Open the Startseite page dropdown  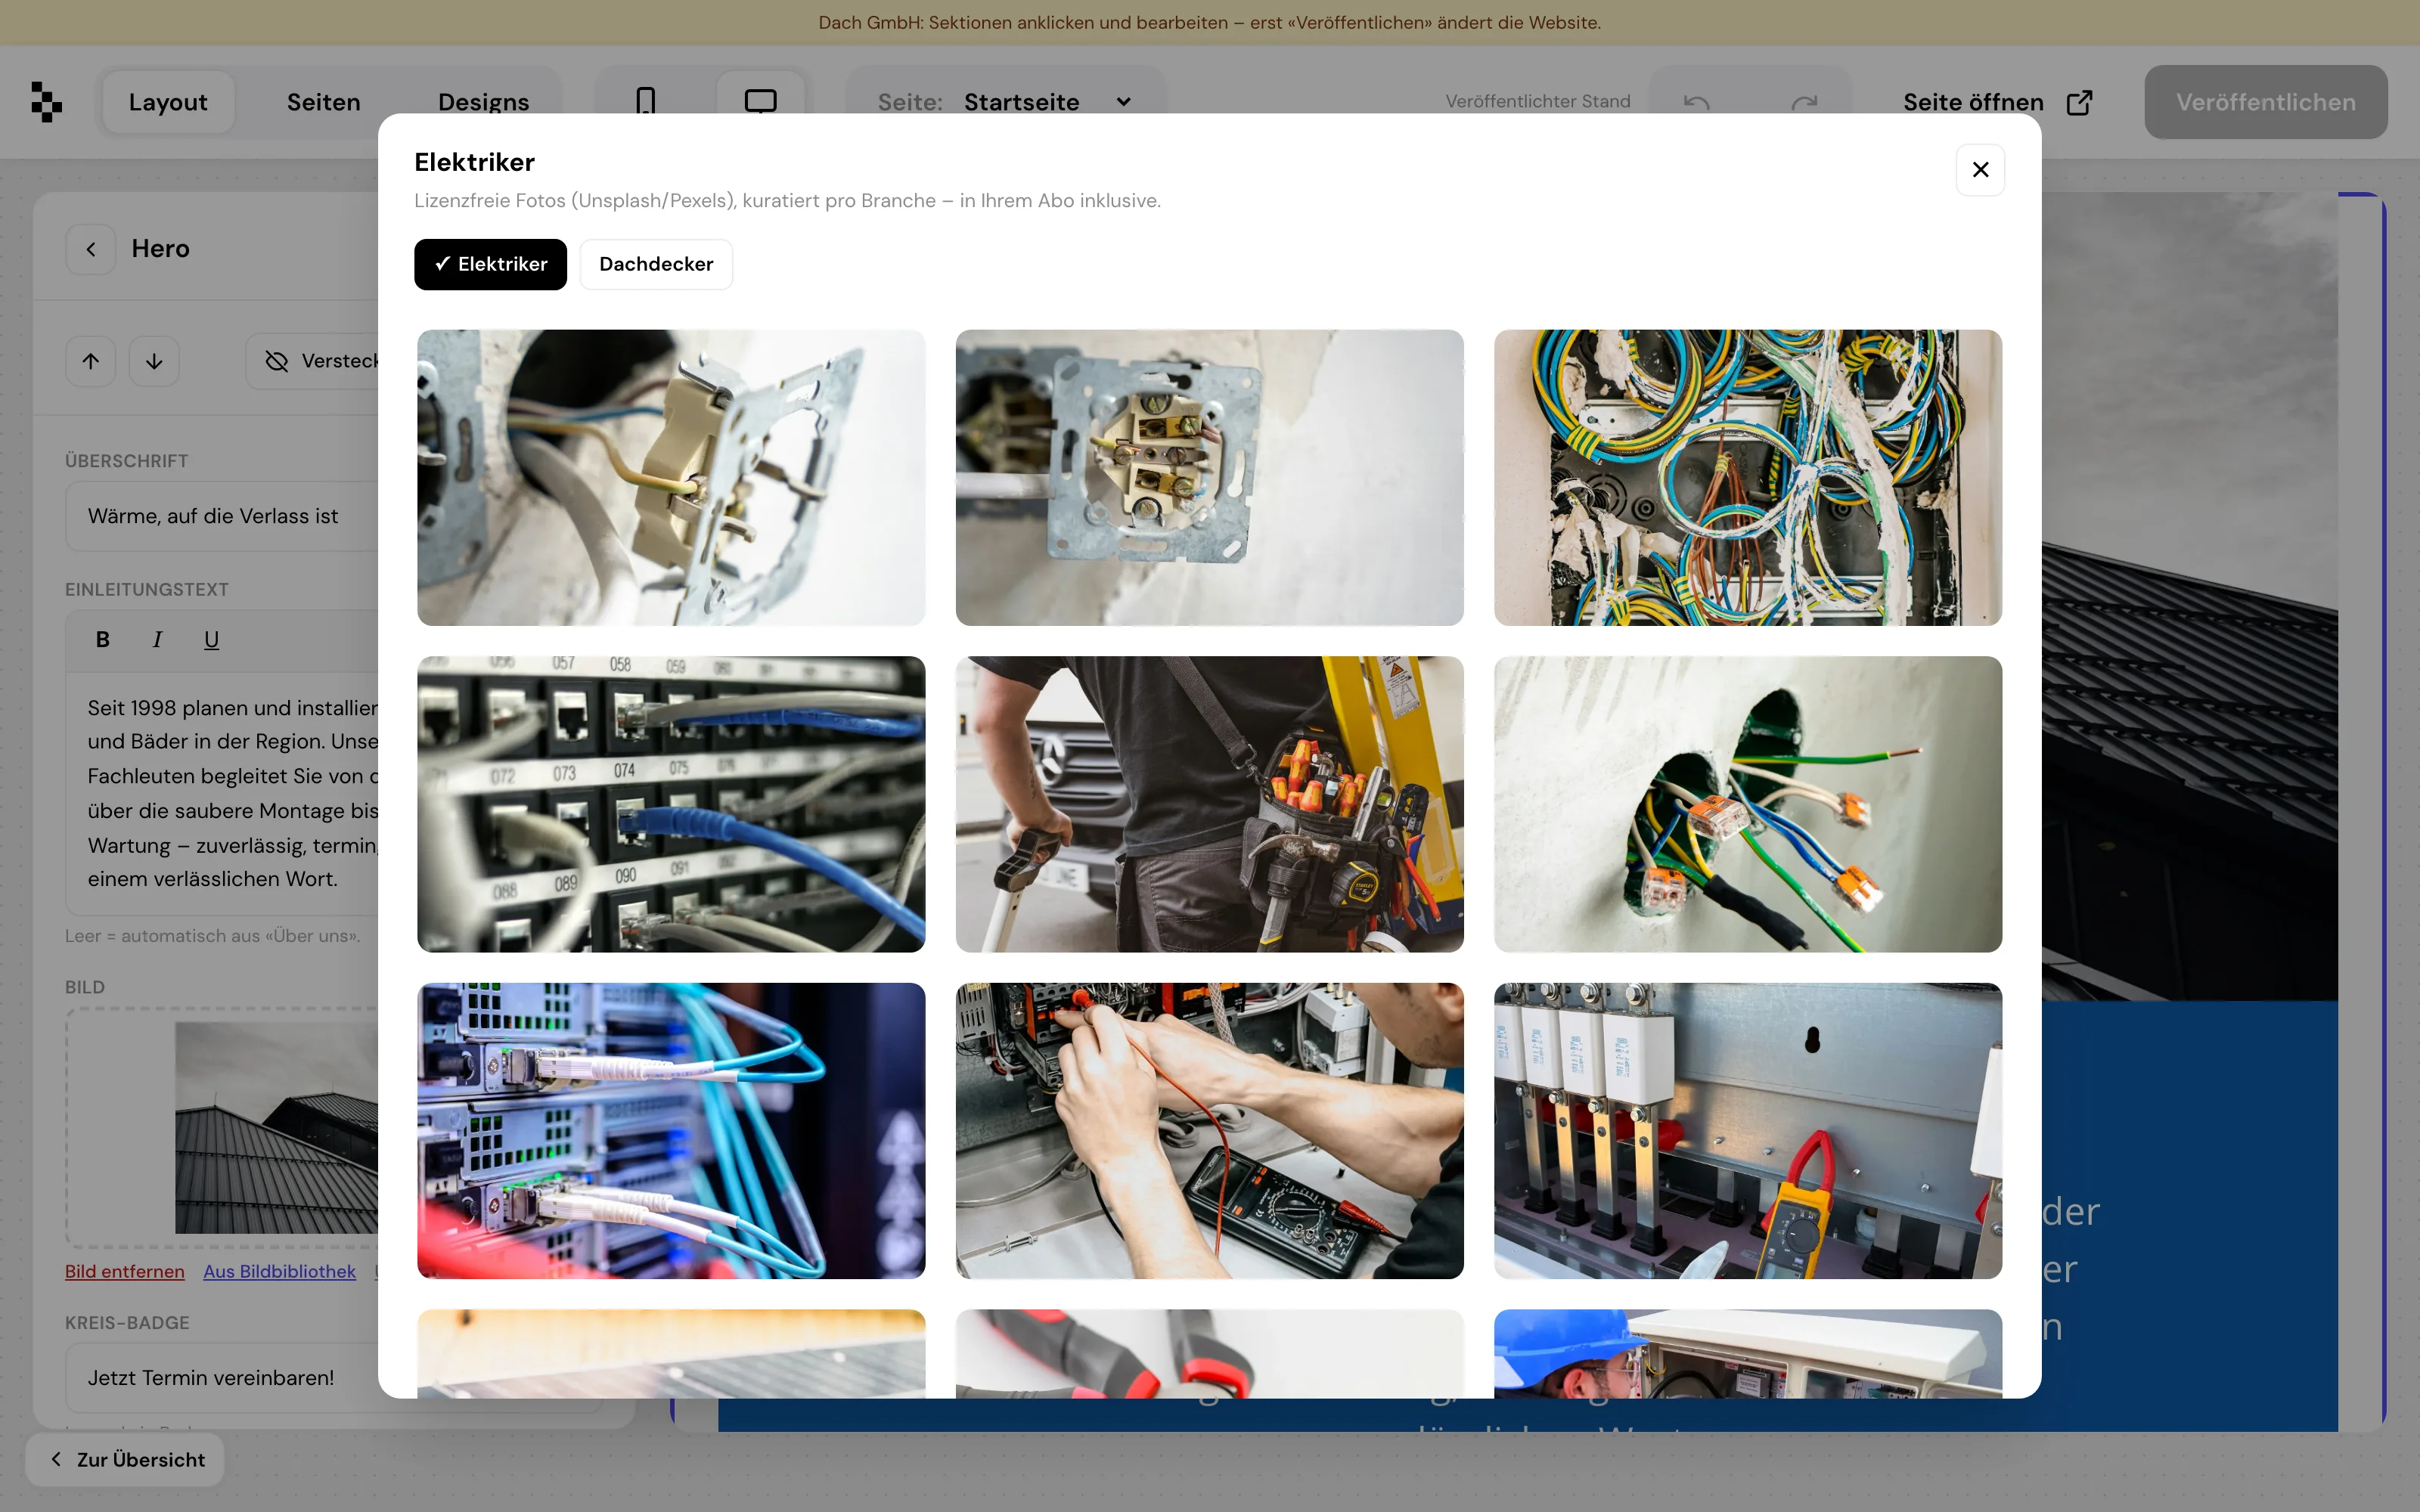tap(1005, 102)
